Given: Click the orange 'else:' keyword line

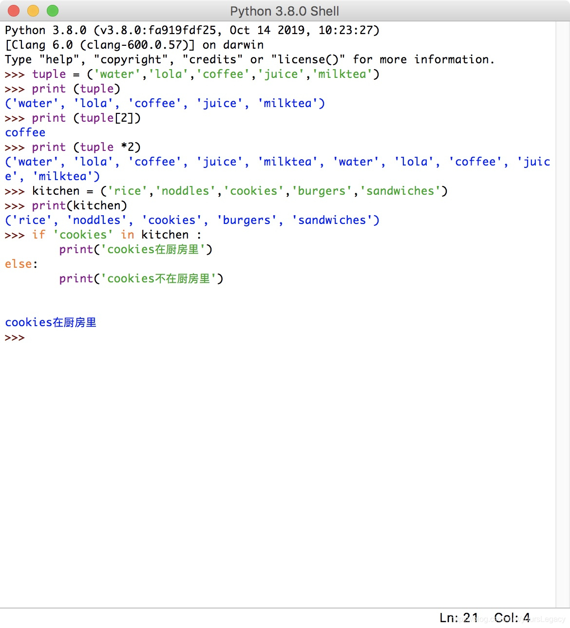Looking at the screenshot, I should point(21,264).
